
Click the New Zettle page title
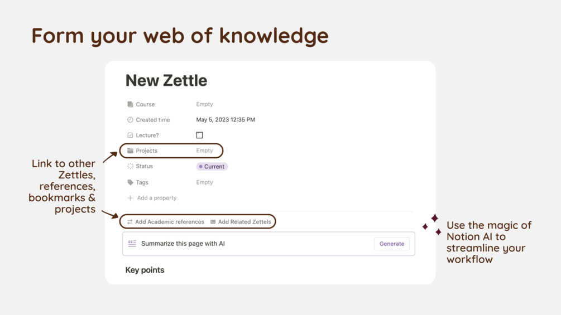166,80
